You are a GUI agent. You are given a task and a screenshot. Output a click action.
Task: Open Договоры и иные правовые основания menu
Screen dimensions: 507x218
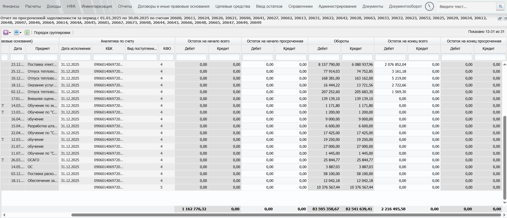coord(174,6)
